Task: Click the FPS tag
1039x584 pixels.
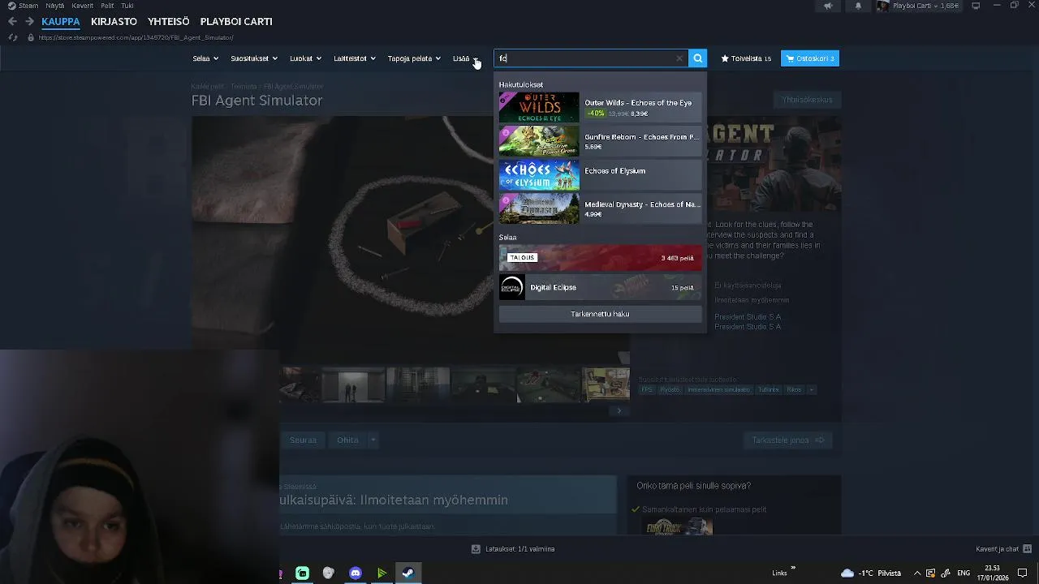Action: (647, 389)
